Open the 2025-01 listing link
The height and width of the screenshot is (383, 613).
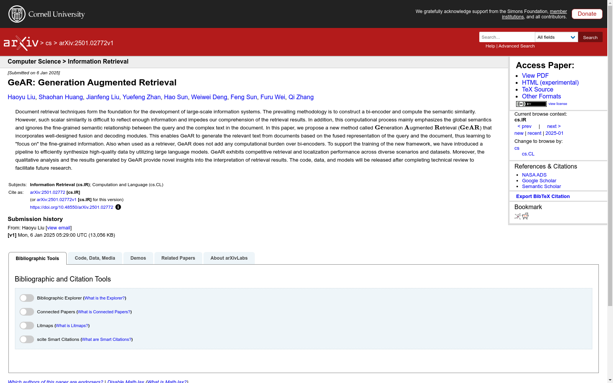pos(554,133)
